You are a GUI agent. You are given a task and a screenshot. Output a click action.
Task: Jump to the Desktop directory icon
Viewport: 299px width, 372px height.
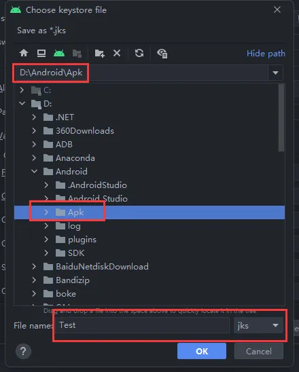coord(41,53)
